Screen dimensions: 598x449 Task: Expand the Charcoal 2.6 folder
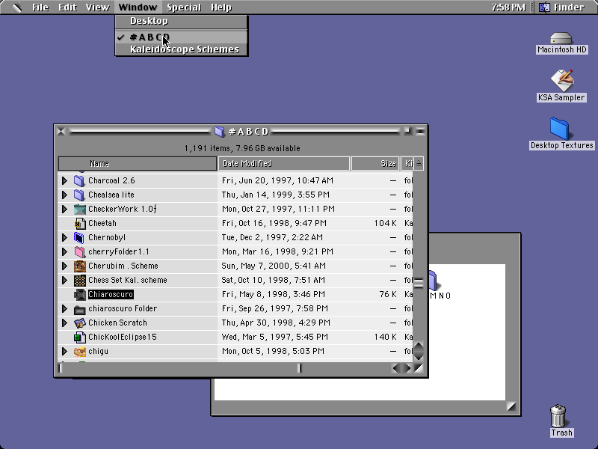coord(64,180)
